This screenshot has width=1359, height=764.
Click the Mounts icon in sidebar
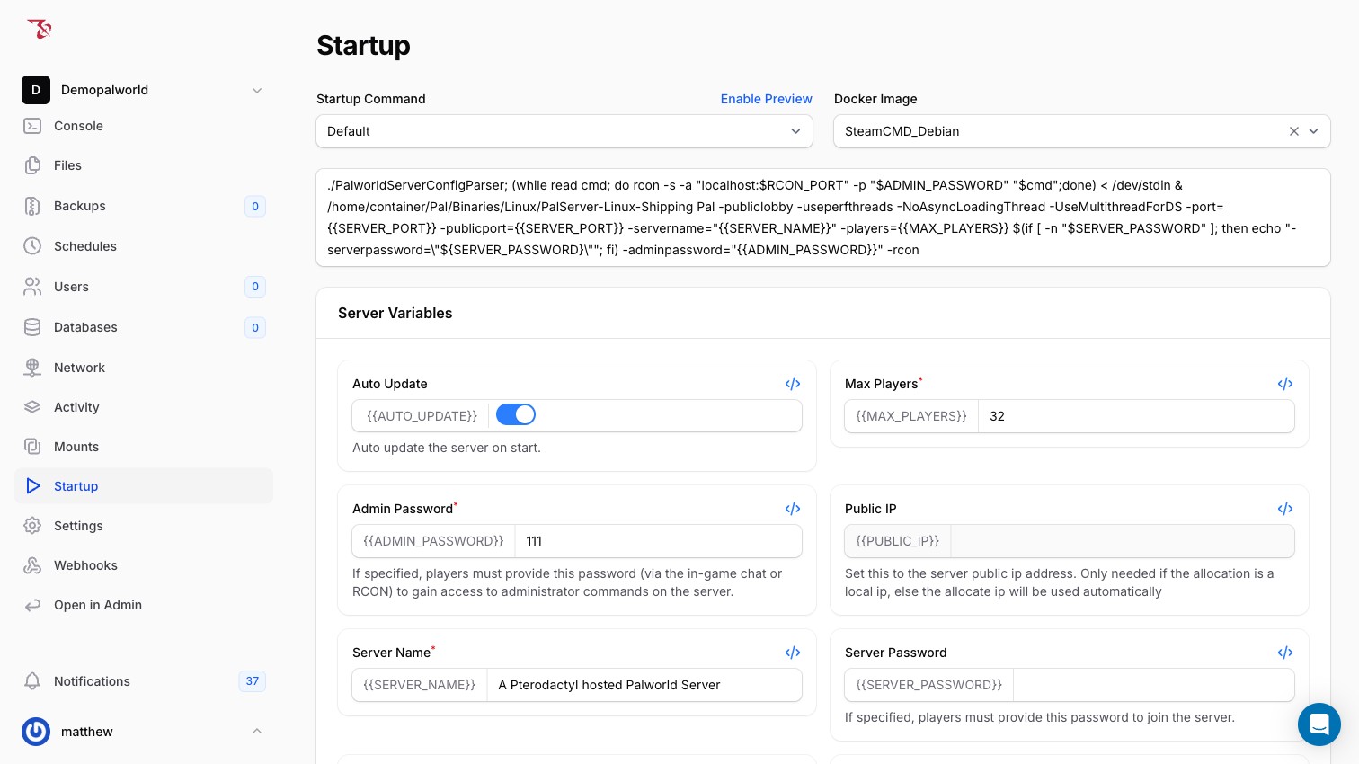pos(32,447)
